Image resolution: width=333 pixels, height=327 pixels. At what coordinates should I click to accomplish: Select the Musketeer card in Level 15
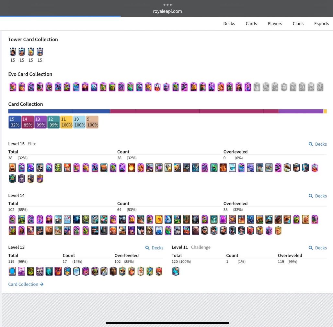click(150, 168)
